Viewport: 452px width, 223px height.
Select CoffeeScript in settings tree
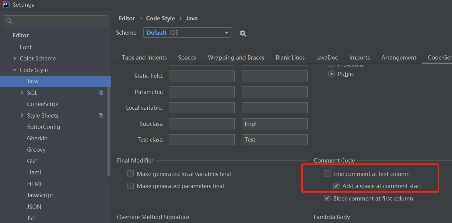(x=43, y=104)
